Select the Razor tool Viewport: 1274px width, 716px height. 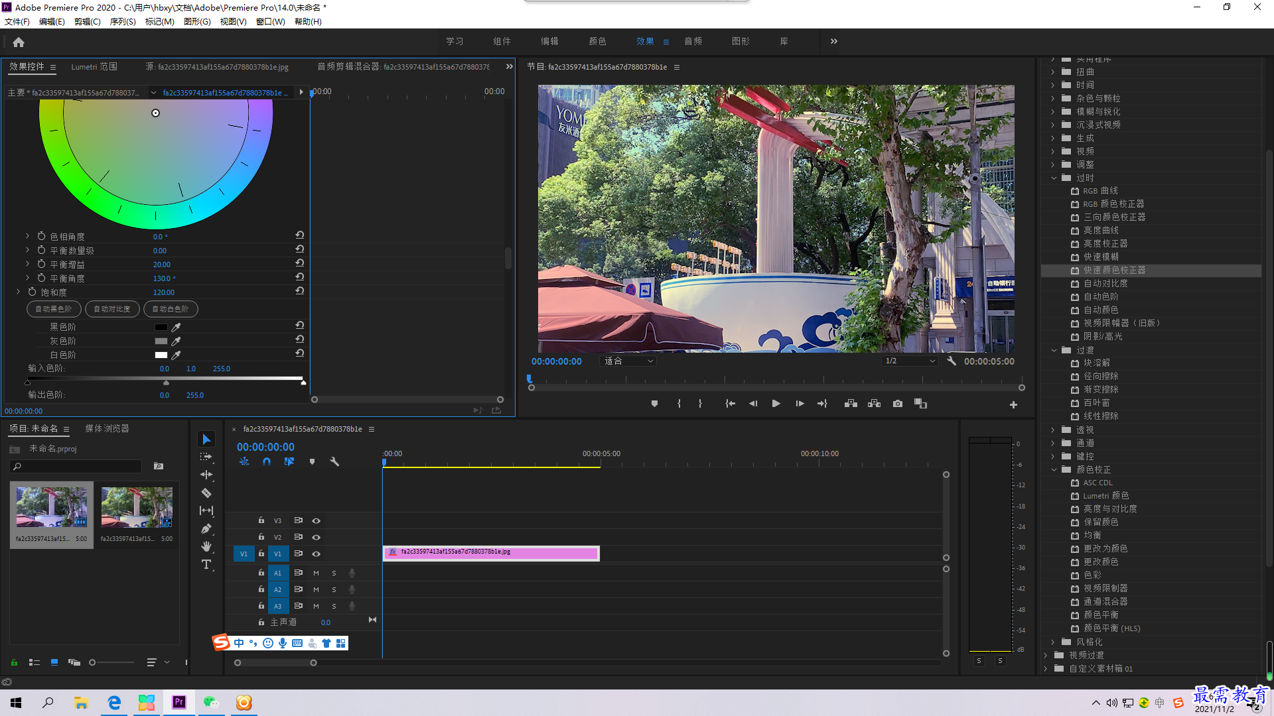point(206,493)
